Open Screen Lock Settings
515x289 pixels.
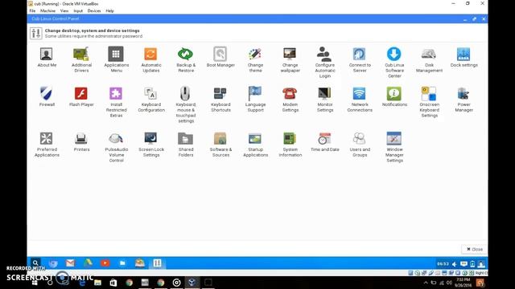tap(150, 144)
